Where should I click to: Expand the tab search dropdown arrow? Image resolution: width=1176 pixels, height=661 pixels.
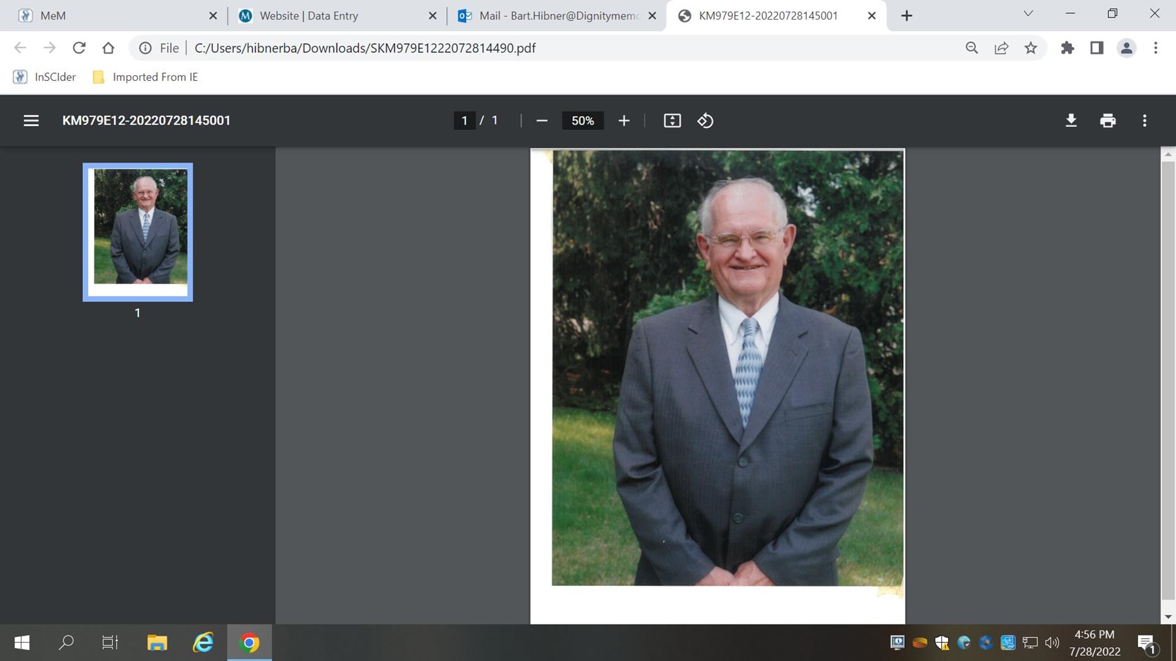tap(1028, 14)
